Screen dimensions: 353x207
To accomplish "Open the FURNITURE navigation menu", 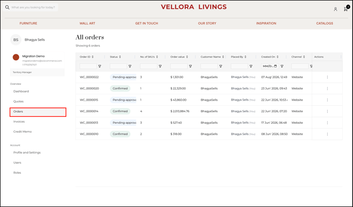I will coord(28,23).
